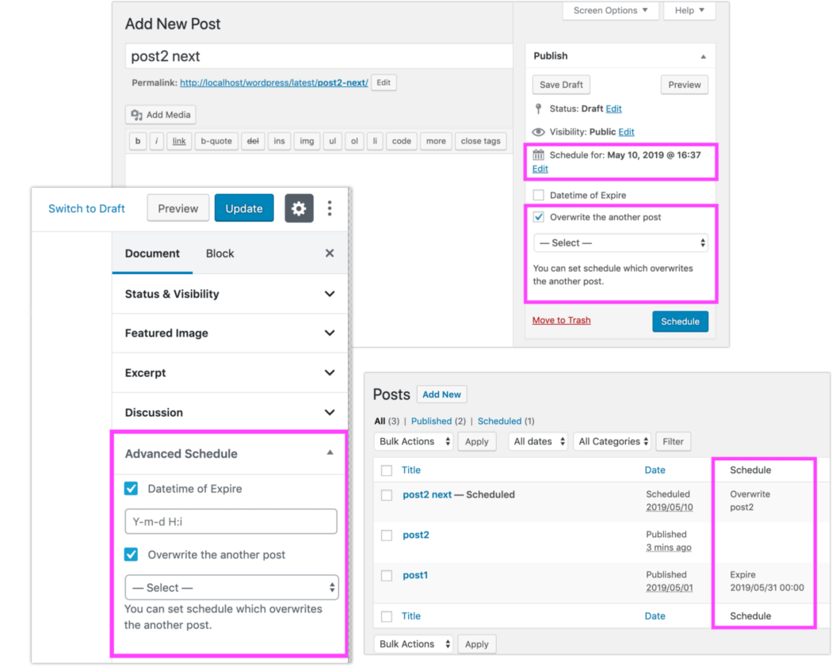Insert an image with img button
This screenshot has width=832, height=667.
pos(307,141)
